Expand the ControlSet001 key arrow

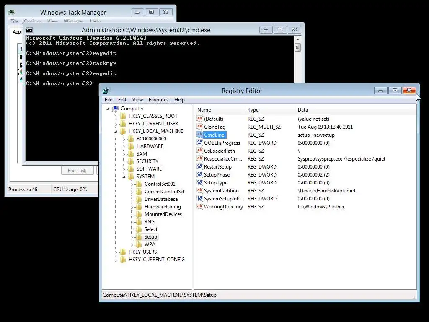132,184
